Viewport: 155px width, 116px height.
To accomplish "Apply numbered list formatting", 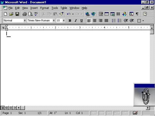I will 114,21.
